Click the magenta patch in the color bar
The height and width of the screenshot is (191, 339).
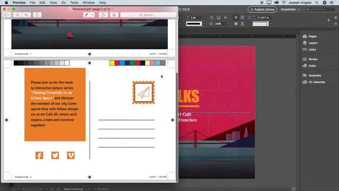point(117,63)
